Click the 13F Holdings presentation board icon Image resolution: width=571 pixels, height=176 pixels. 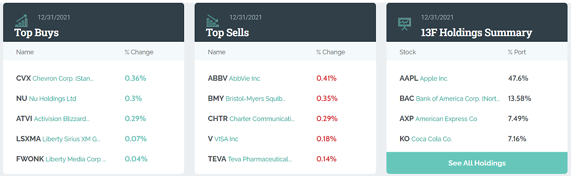404,24
